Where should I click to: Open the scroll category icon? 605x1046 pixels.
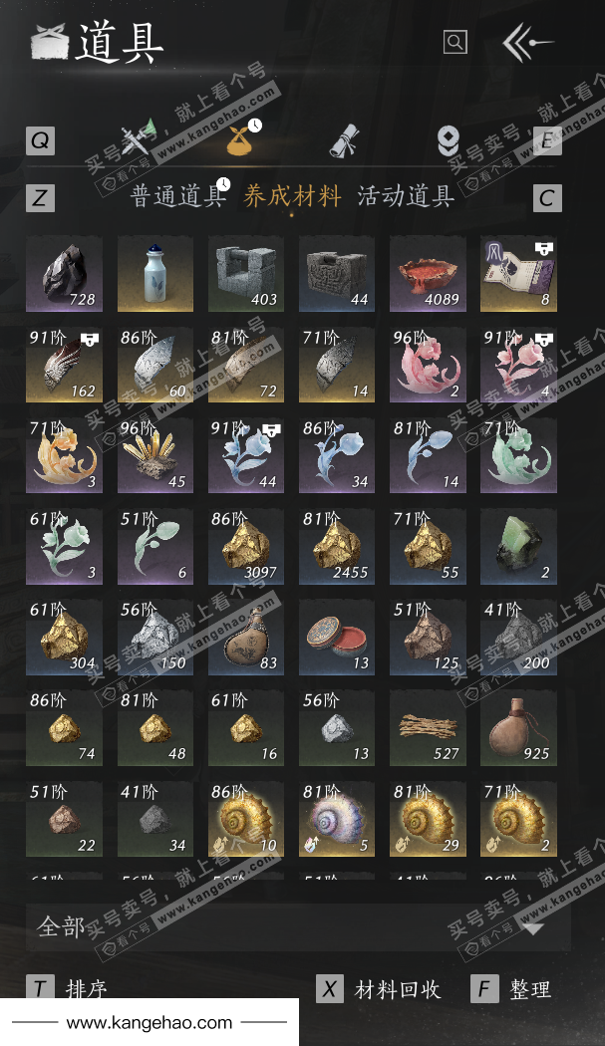coord(345,140)
